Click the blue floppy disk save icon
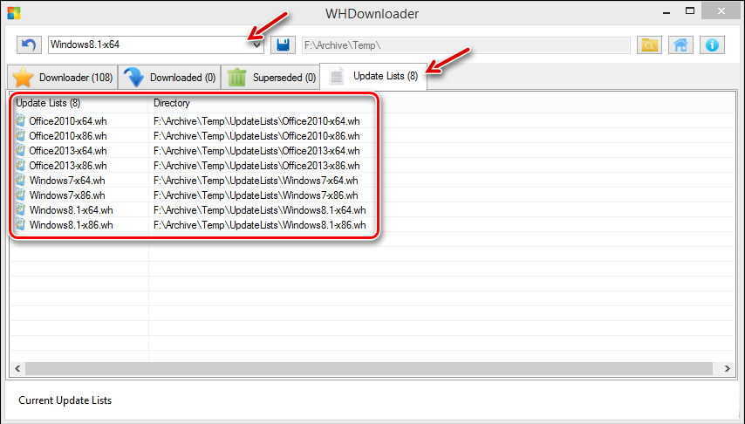The height and width of the screenshot is (424, 745). tap(283, 45)
